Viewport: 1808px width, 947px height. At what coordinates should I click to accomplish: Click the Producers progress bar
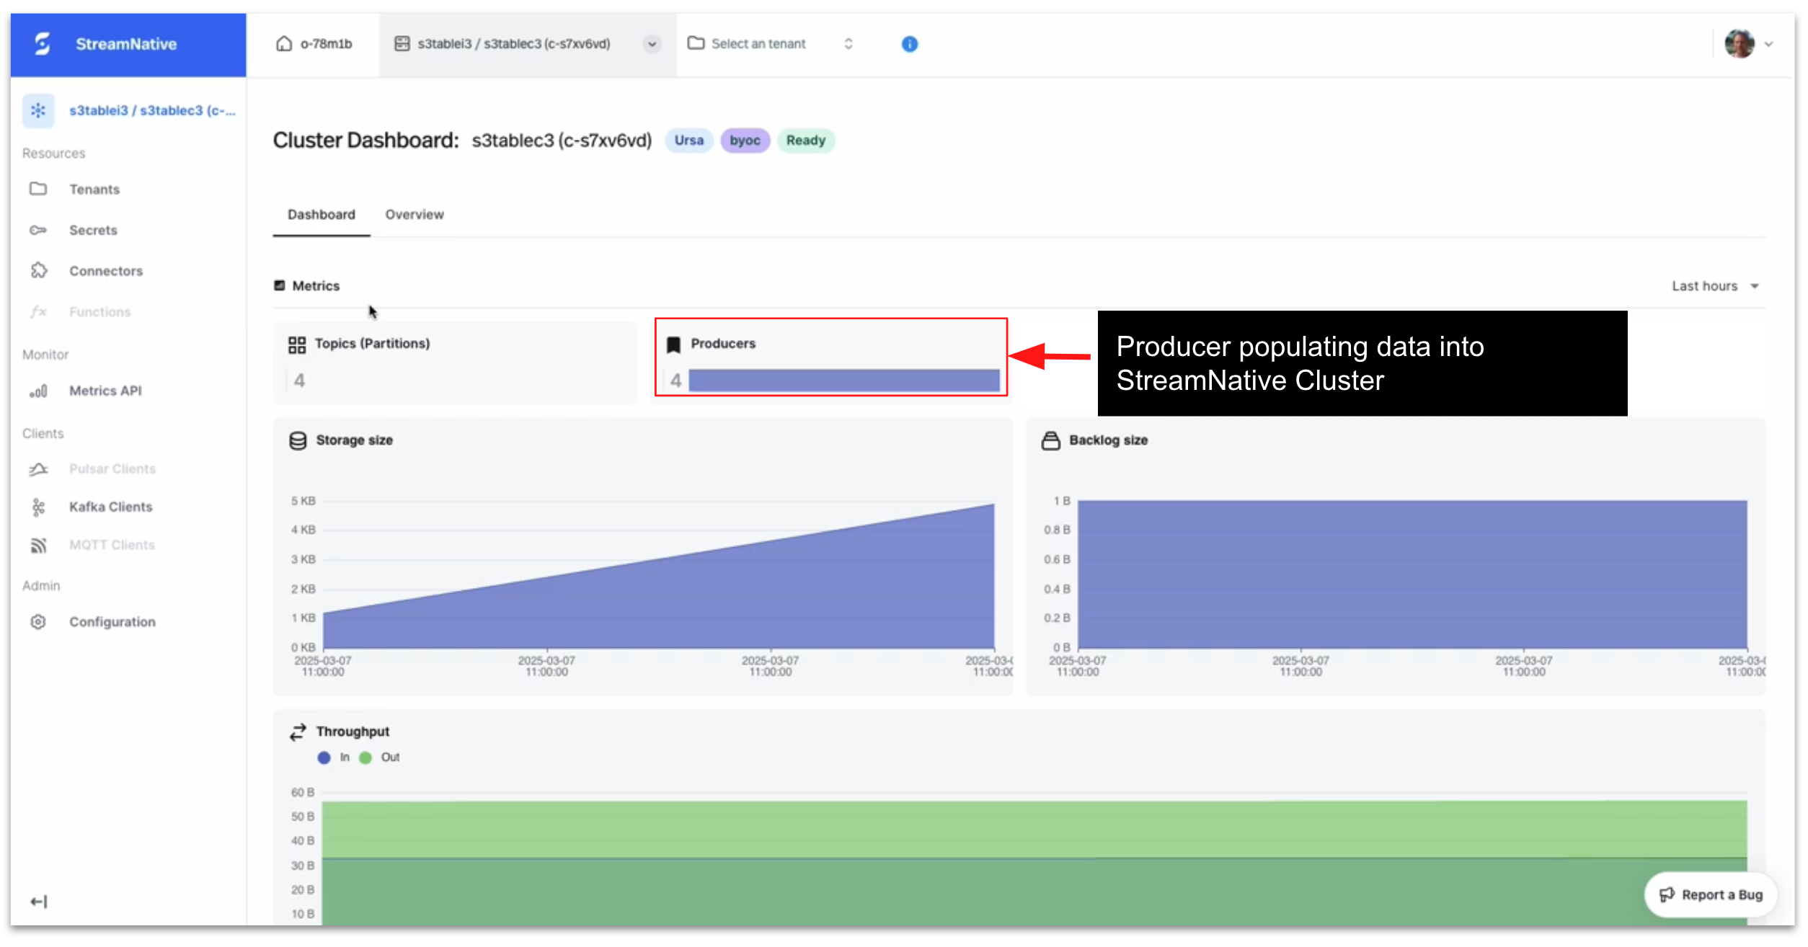click(x=844, y=380)
